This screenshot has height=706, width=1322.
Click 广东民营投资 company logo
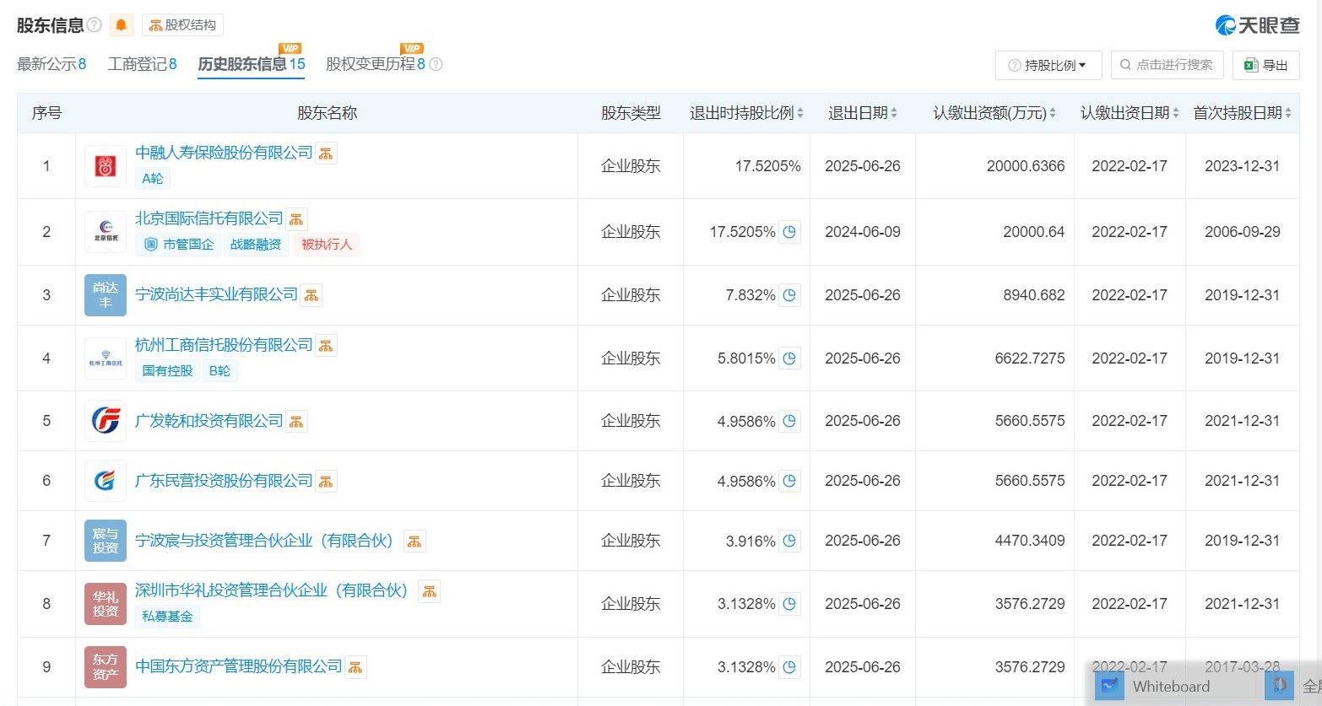point(106,481)
